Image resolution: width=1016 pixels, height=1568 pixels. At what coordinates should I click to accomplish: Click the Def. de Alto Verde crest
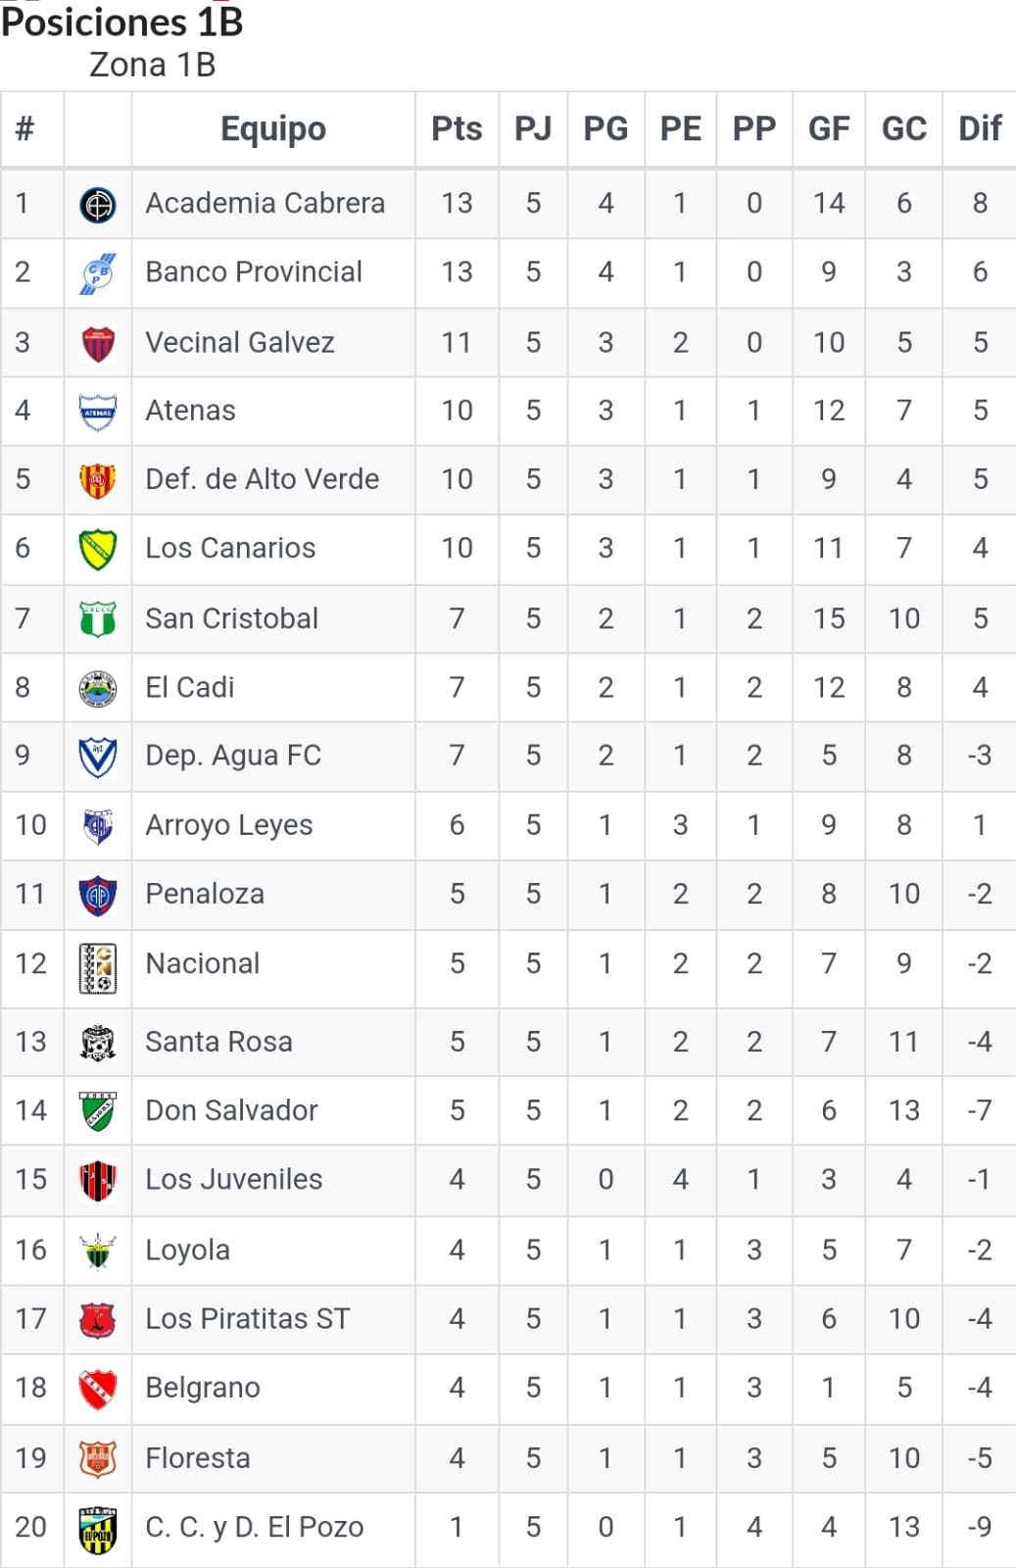pyautogui.click(x=98, y=480)
